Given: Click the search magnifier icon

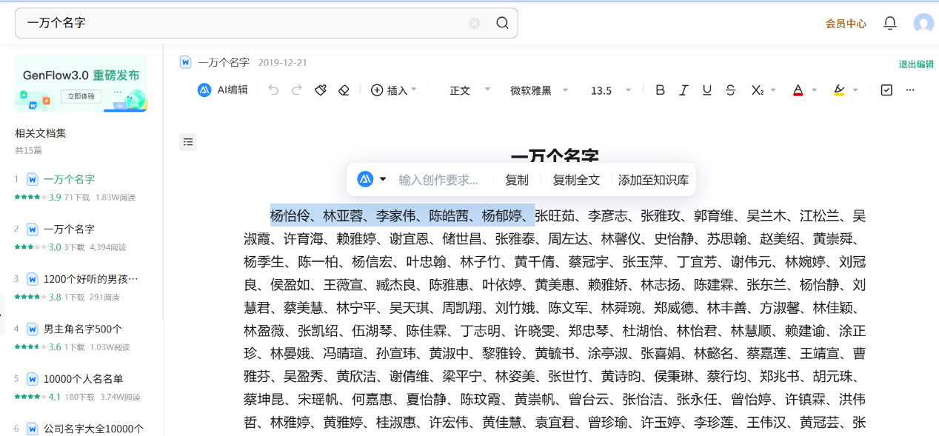Looking at the screenshot, I should pyautogui.click(x=502, y=23).
